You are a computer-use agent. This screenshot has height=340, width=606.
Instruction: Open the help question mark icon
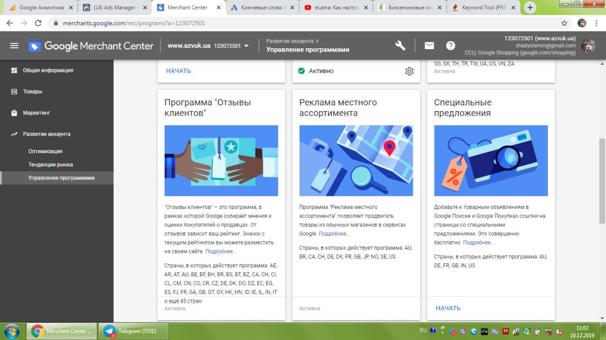[x=451, y=45]
